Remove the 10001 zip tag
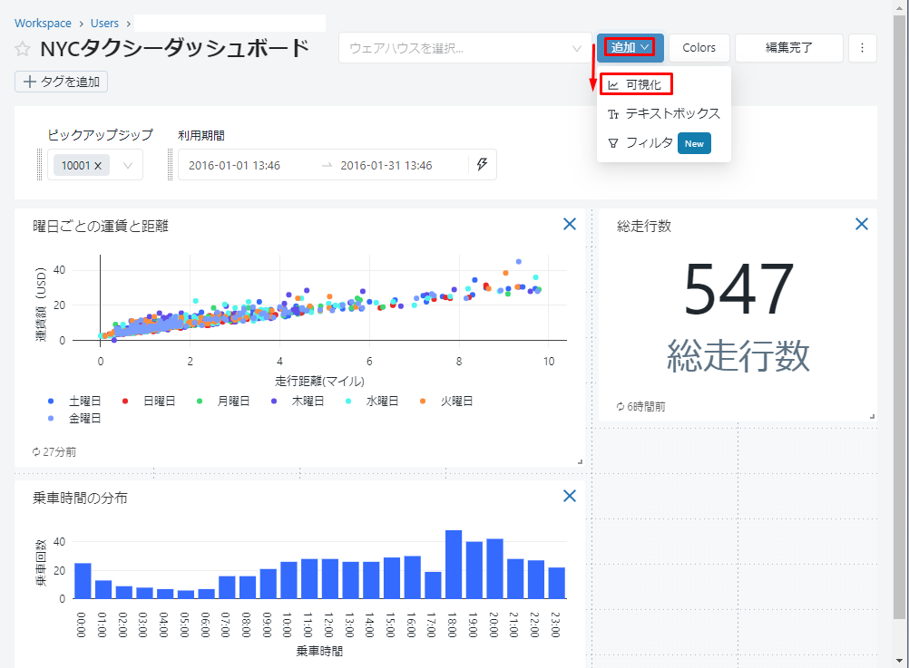Image resolution: width=909 pixels, height=668 pixels. (98, 166)
